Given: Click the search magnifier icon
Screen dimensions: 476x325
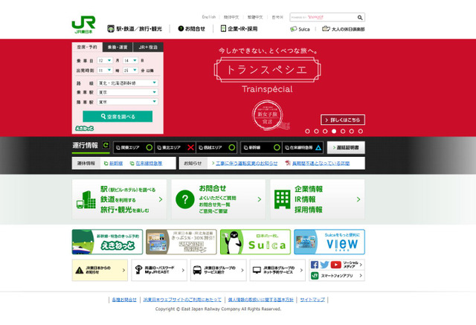Looking at the screenshot, I should coord(360,16).
